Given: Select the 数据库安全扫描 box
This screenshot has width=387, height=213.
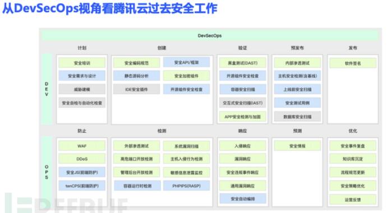Looking at the screenshot, I should (x=297, y=117).
